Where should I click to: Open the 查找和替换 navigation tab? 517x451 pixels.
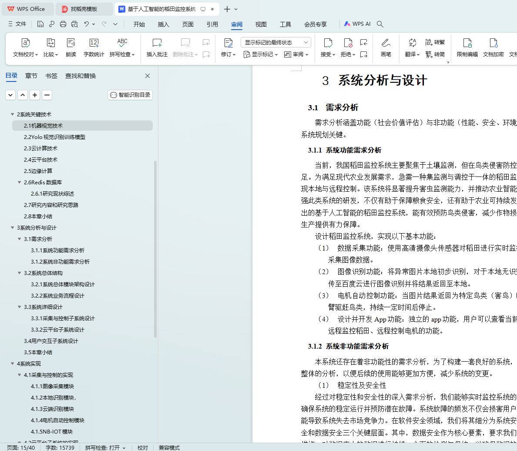coord(81,76)
